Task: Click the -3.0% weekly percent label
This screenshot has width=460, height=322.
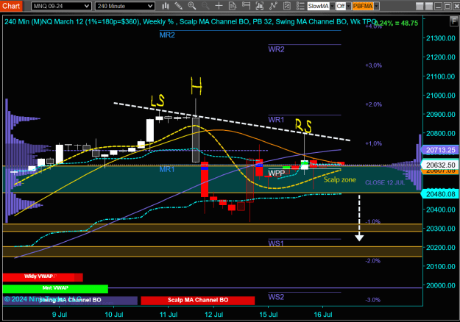Action: (373, 300)
